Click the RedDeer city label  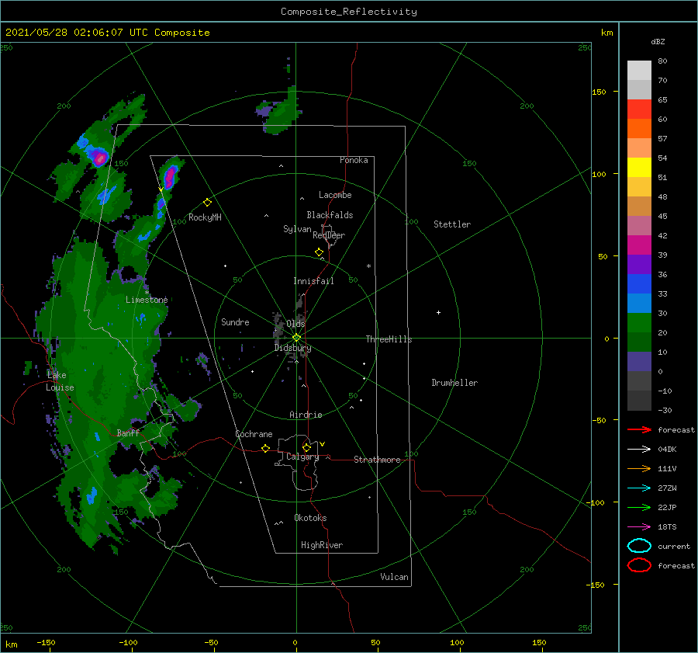click(329, 235)
